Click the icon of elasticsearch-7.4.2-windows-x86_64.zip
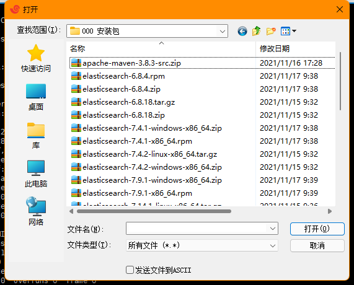This screenshot has width=354, height=285. point(76,167)
